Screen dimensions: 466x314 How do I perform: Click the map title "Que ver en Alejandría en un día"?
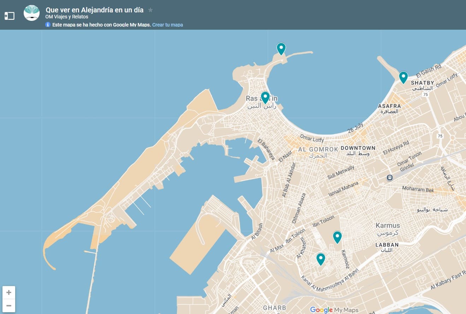tap(94, 10)
